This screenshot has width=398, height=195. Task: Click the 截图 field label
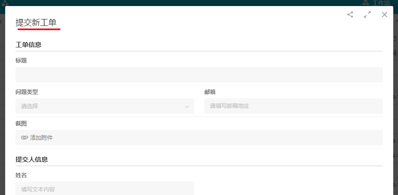[x=21, y=123]
